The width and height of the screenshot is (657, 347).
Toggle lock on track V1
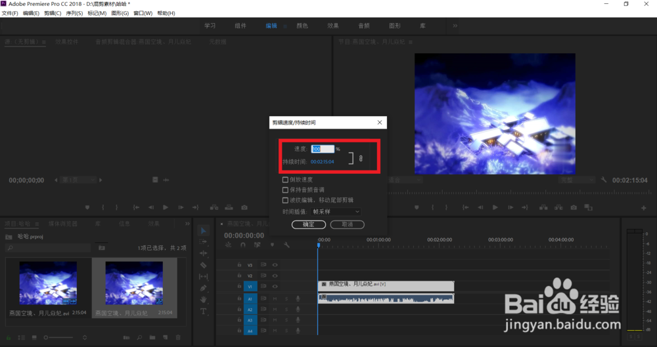coord(239,287)
